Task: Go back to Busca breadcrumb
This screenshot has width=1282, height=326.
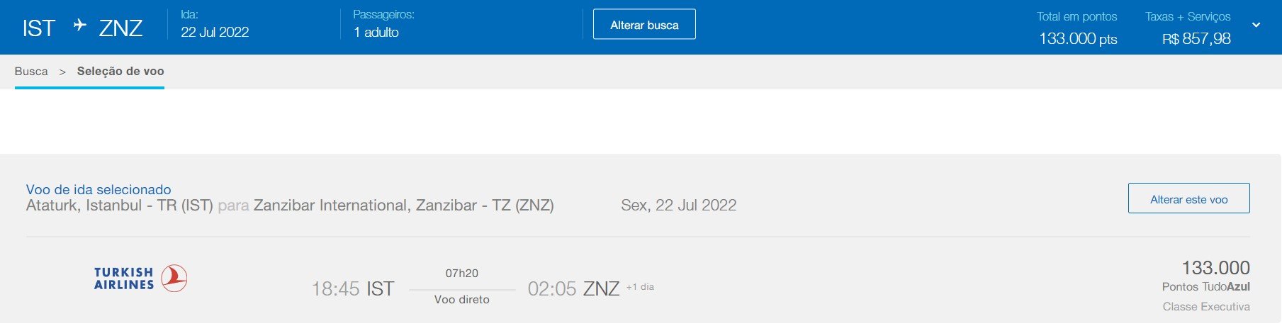Action: point(31,72)
